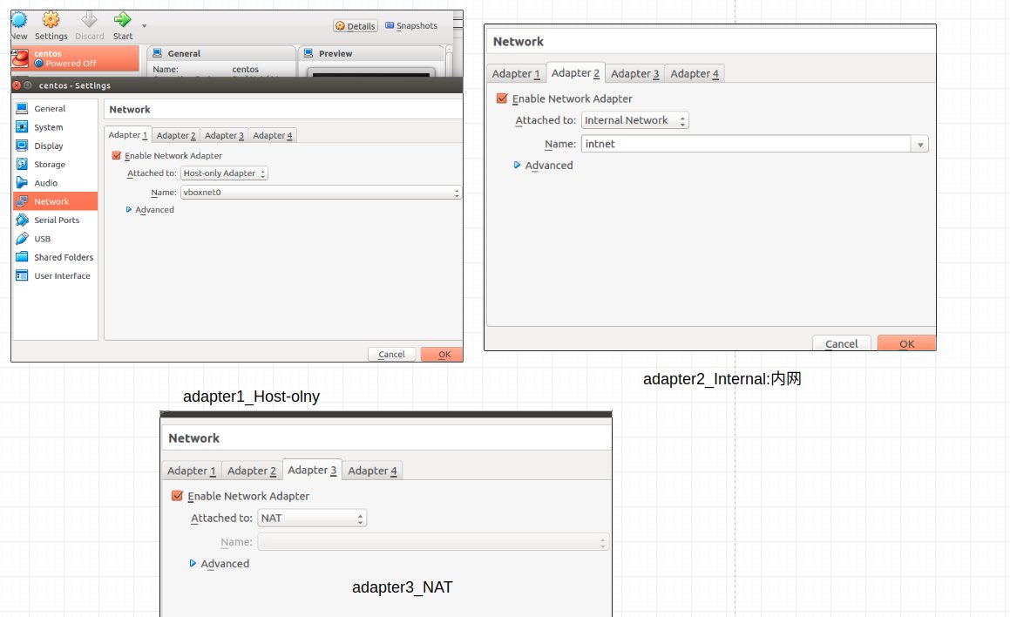
Task: Open User Interface category icon
Action: click(22, 275)
